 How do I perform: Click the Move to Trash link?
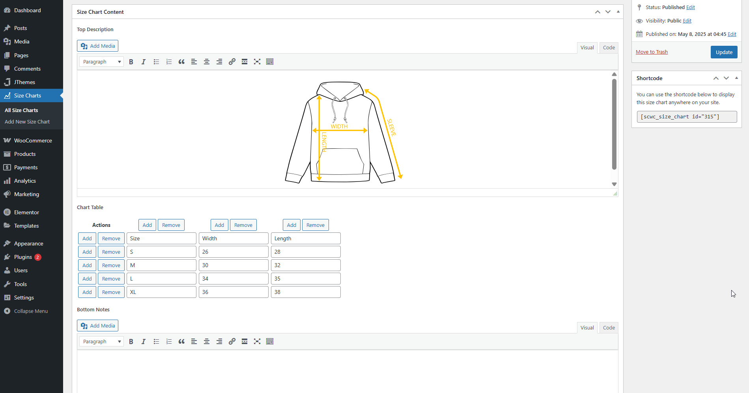[652, 52]
